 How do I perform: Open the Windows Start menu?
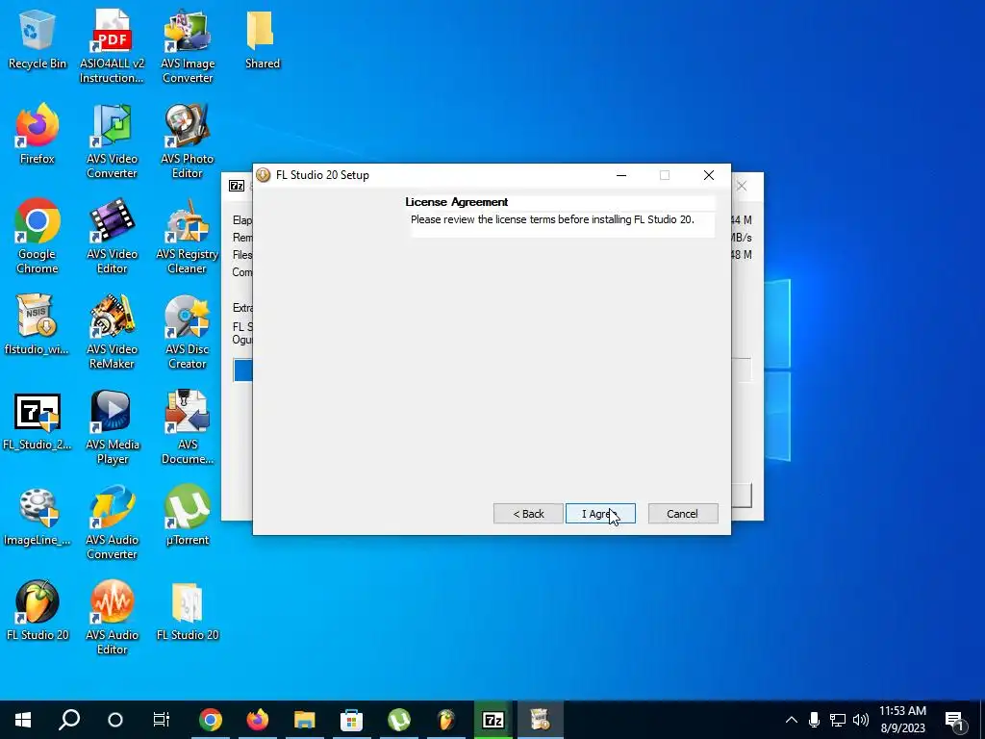point(23,720)
